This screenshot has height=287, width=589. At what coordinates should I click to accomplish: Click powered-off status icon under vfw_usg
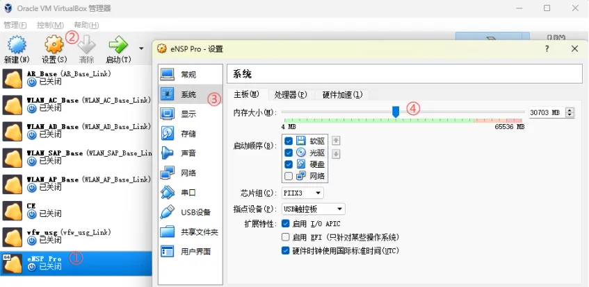point(32,241)
